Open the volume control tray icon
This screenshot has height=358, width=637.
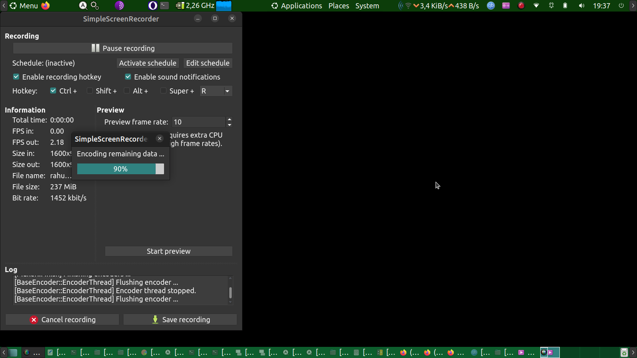pyautogui.click(x=582, y=6)
